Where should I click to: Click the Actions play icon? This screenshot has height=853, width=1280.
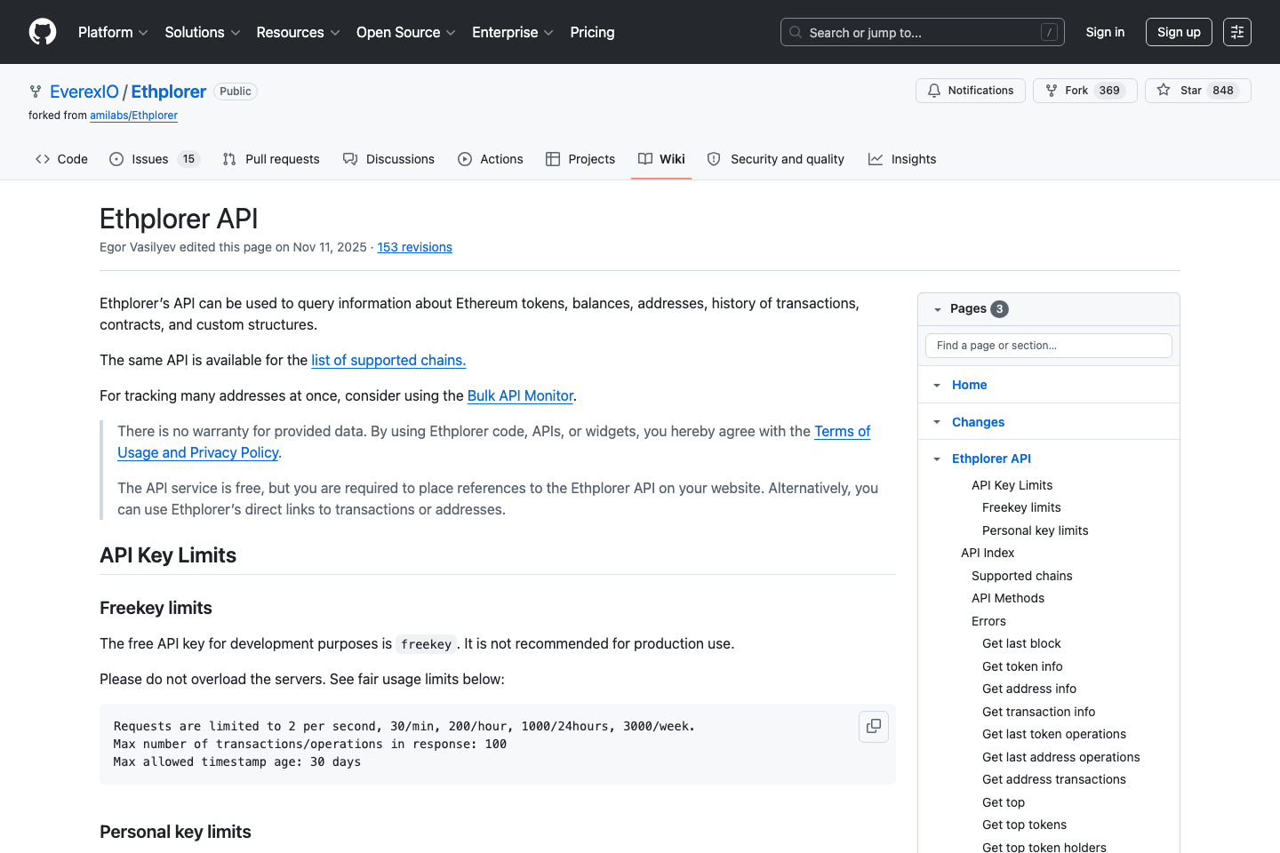coord(465,158)
